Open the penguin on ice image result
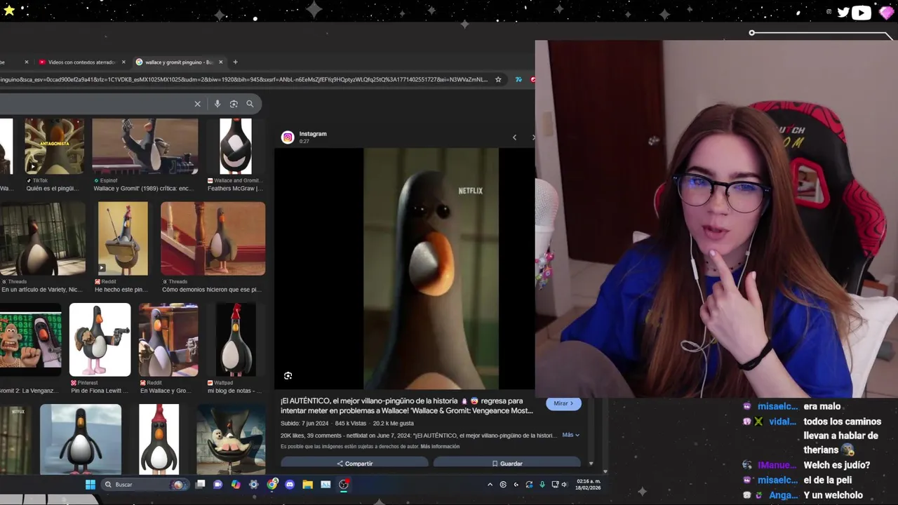898x505 pixels. (x=81, y=439)
